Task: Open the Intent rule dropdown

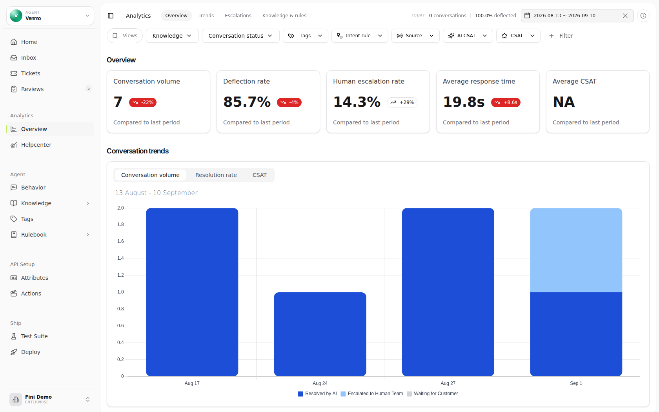Action: coord(360,36)
